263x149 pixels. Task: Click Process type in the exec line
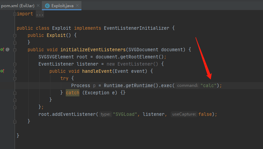coord(81,85)
